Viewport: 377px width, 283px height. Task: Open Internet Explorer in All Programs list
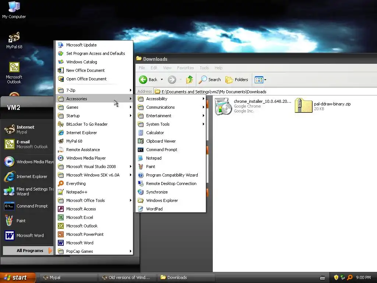pyautogui.click(x=94, y=133)
